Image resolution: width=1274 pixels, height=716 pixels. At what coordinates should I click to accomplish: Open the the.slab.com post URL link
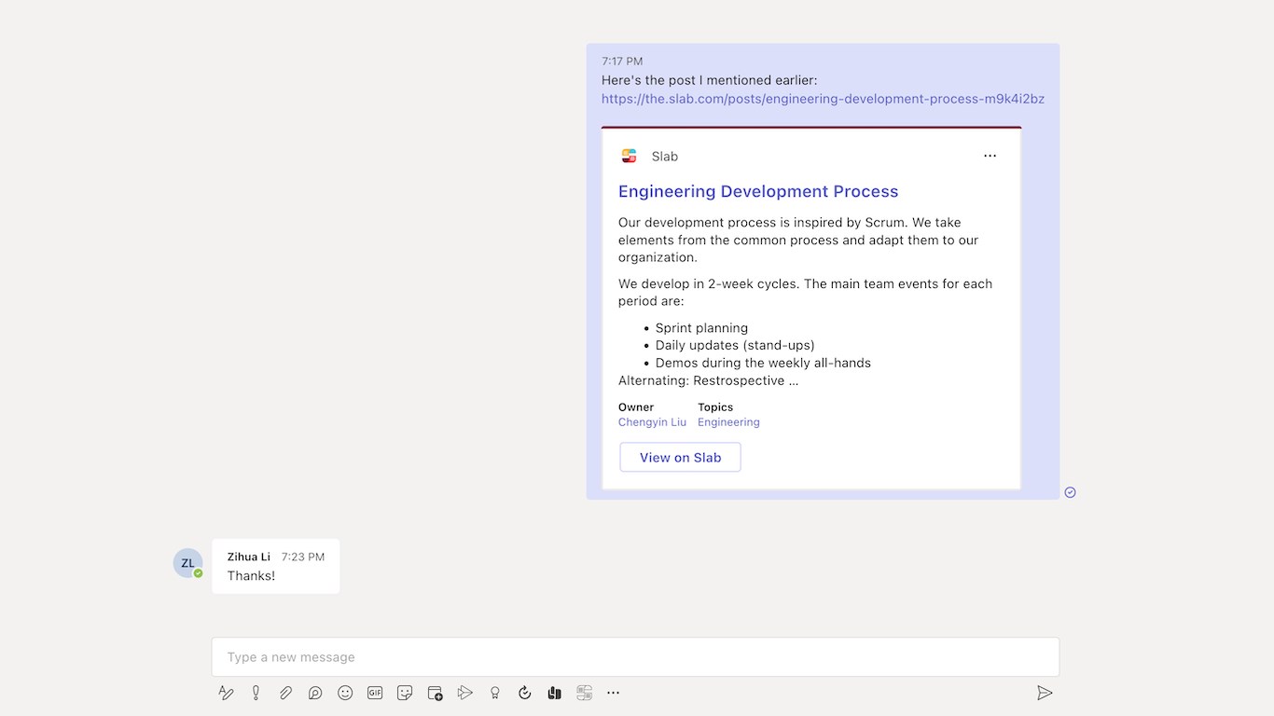[x=823, y=99]
